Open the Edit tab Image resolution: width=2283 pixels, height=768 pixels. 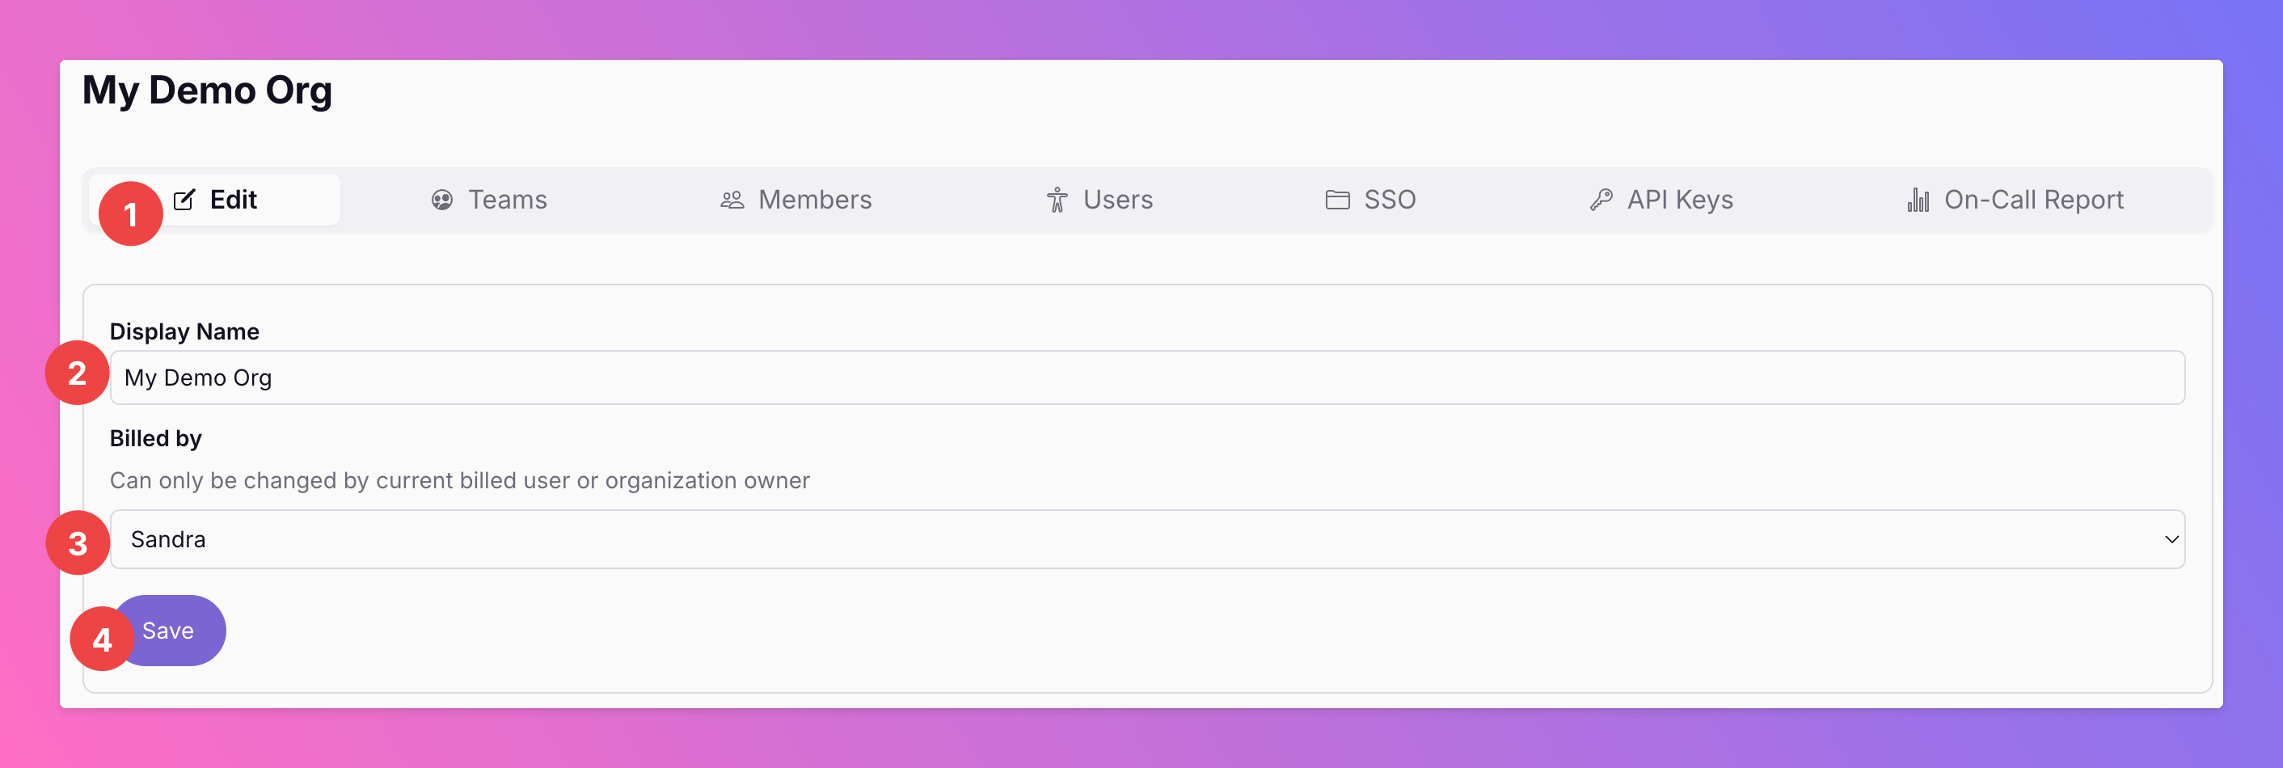(215, 200)
